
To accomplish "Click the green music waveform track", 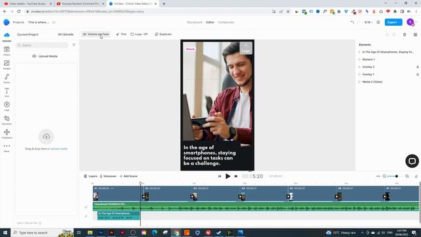I will (x=256, y=206).
